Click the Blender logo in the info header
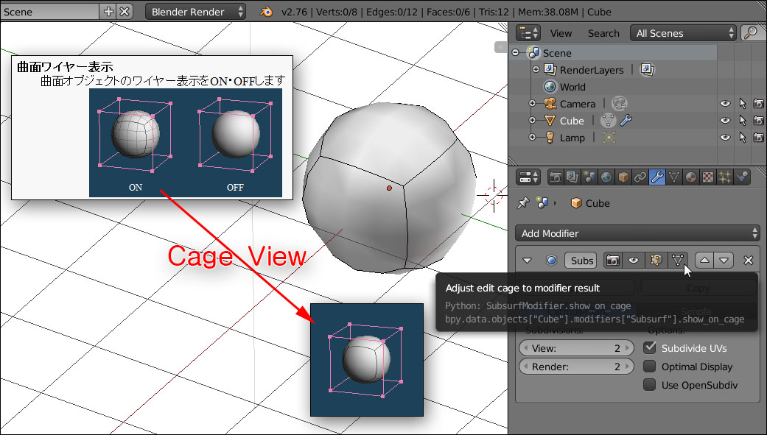This screenshot has width=767, height=435. click(x=266, y=12)
